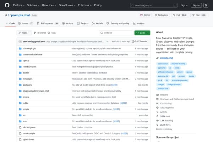The image size is (213, 142).
Task: Open the prompts.chat repository name link
Action: coord(20,15)
